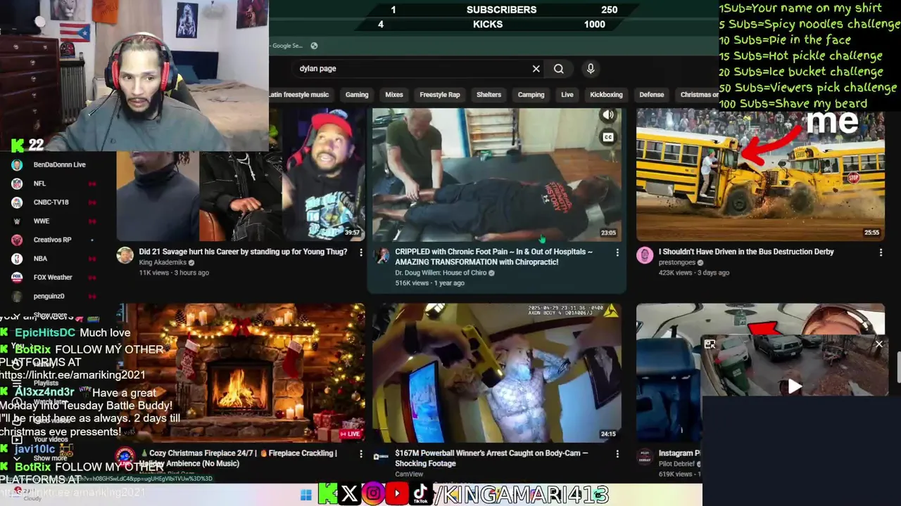Click the page vertical scrollbar

(897, 369)
